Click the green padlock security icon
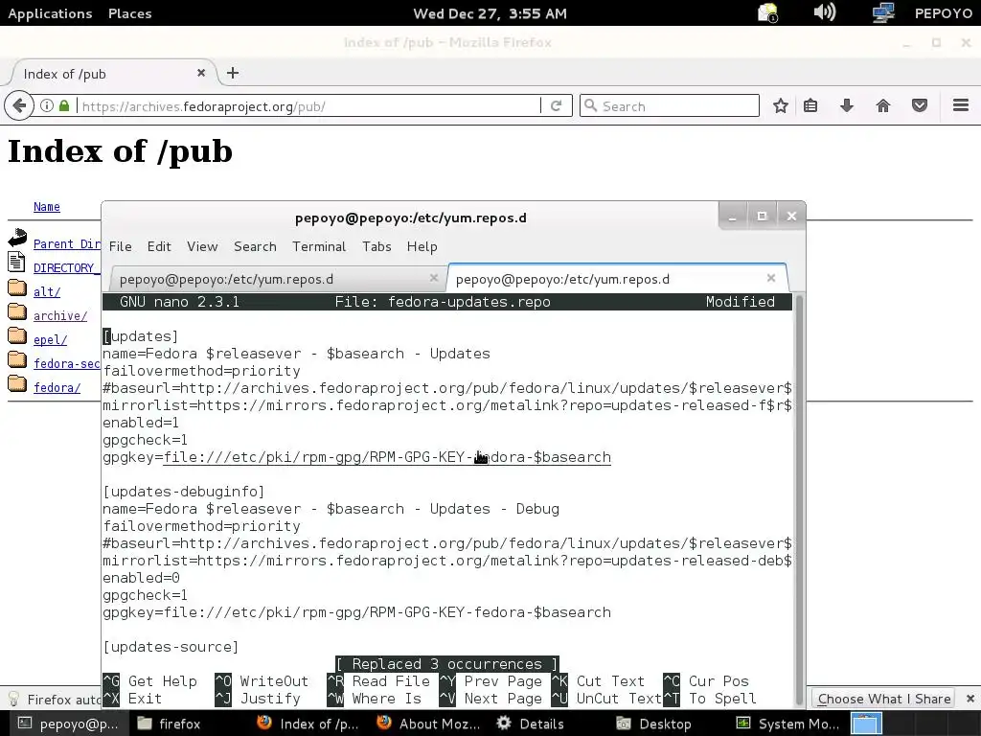This screenshot has width=981, height=736. [64, 105]
